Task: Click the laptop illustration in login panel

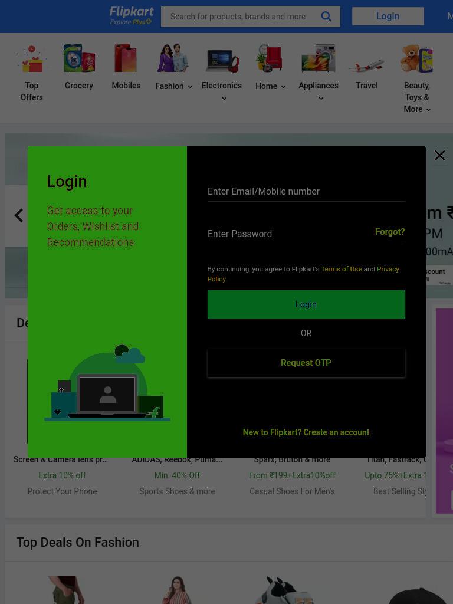Action: coord(107,396)
